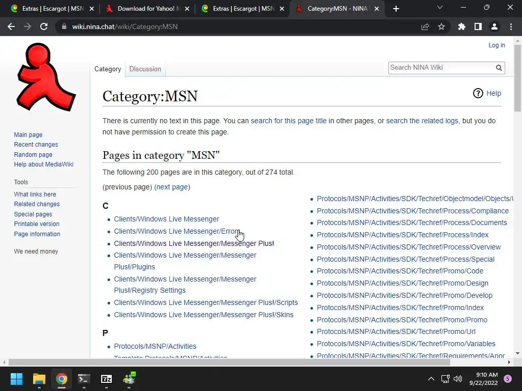This screenshot has width=522, height=391.
Task: Show hidden system tray icons
Action: click(x=431, y=379)
